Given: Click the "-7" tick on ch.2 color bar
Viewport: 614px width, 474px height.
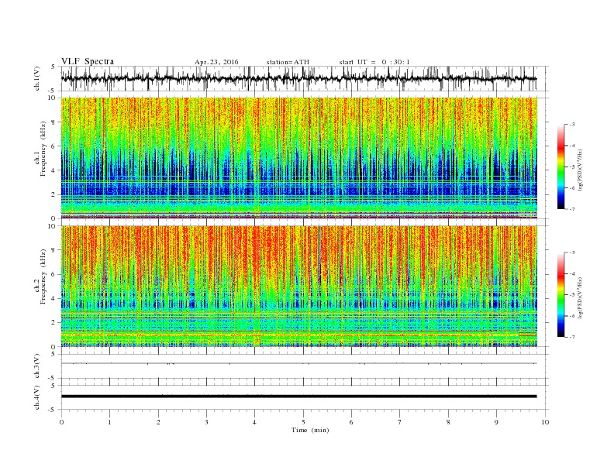Looking at the screenshot, I should 572,337.
